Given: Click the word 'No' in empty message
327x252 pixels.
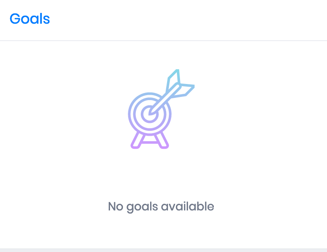Looking at the screenshot, I should tap(115, 206).
